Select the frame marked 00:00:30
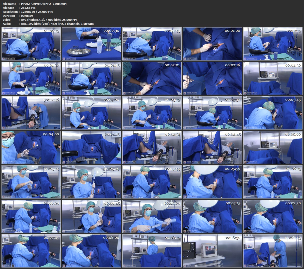 click(x=91, y=44)
